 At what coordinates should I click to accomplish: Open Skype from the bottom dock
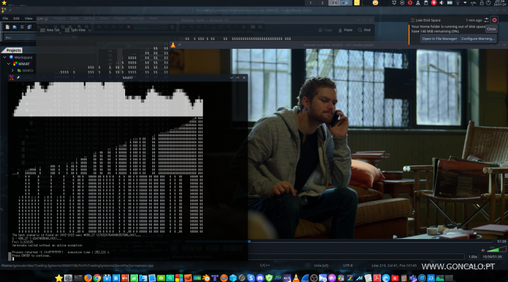(251, 278)
